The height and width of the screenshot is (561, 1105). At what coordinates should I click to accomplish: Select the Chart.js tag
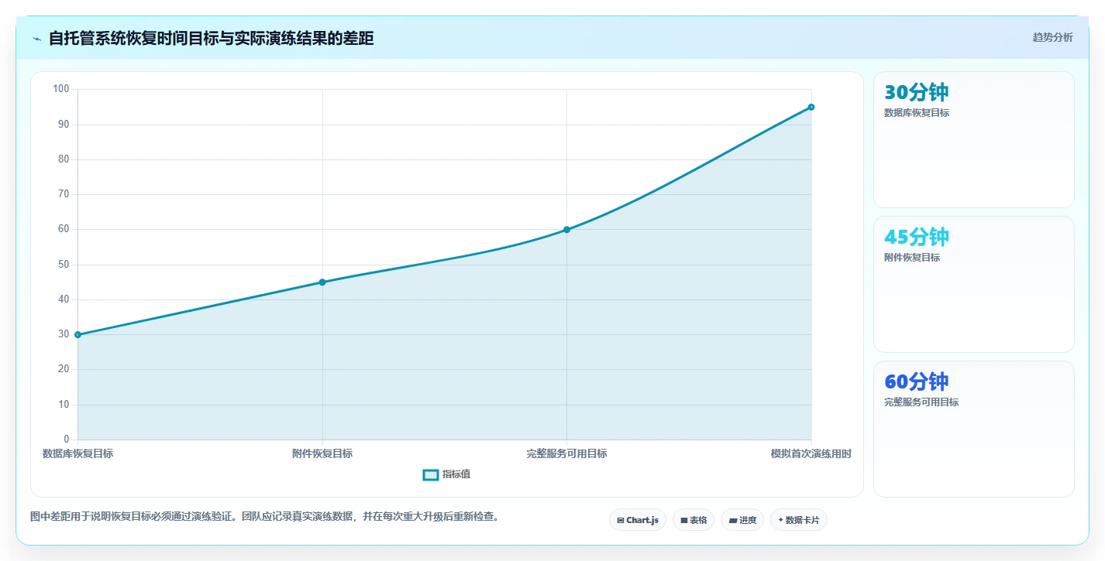click(x=638, y=520)
